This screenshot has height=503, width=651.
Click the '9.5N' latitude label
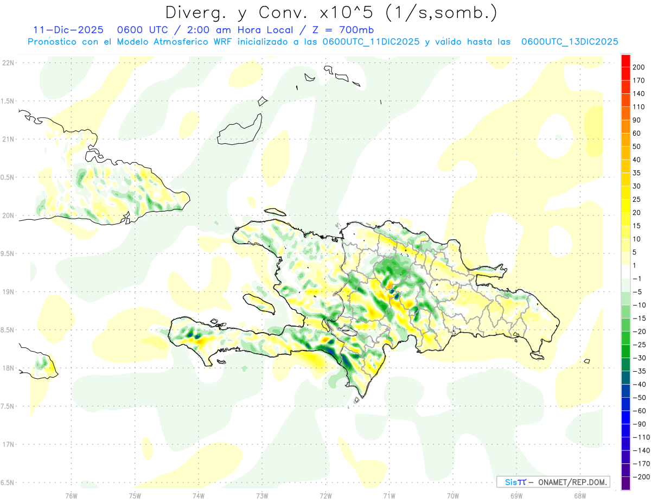click(x=8, y=253)
